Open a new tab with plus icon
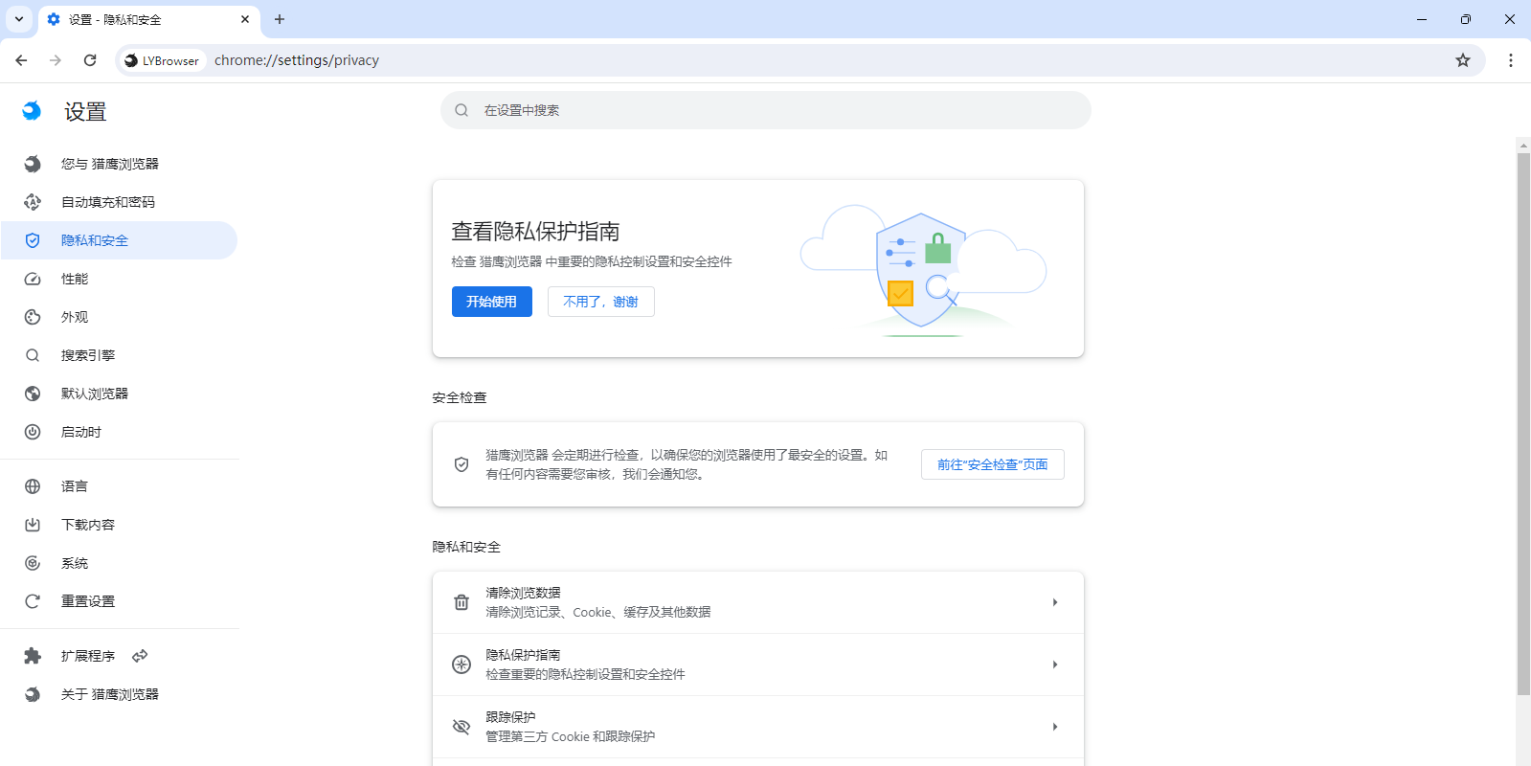 point(280,19)
